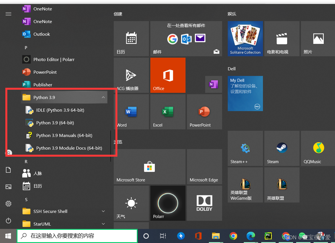
Task: Collapse the Python 3.9 folder
Action: [64, 97]
